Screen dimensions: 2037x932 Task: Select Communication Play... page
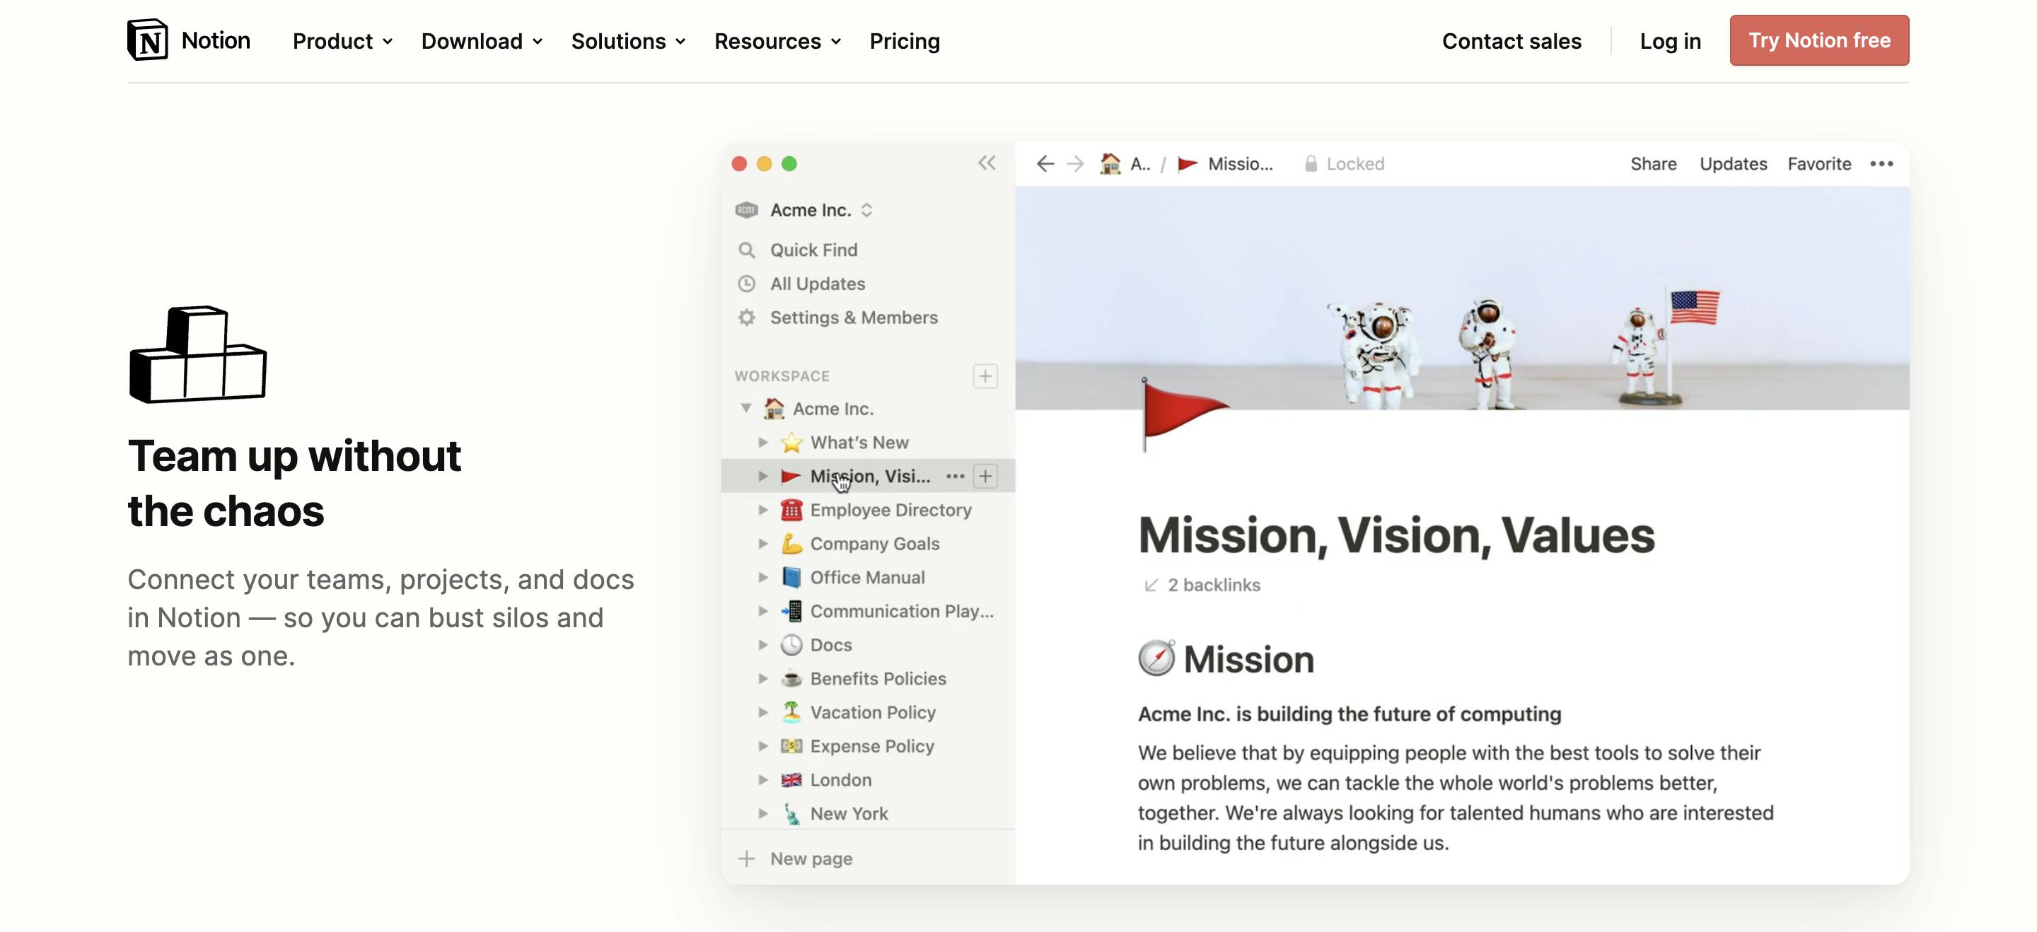(x=902, y=611)
